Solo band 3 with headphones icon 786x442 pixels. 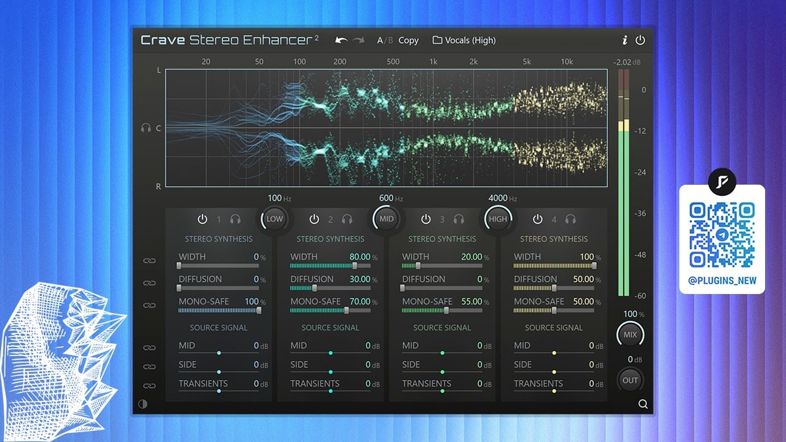[x=459, y=219]
